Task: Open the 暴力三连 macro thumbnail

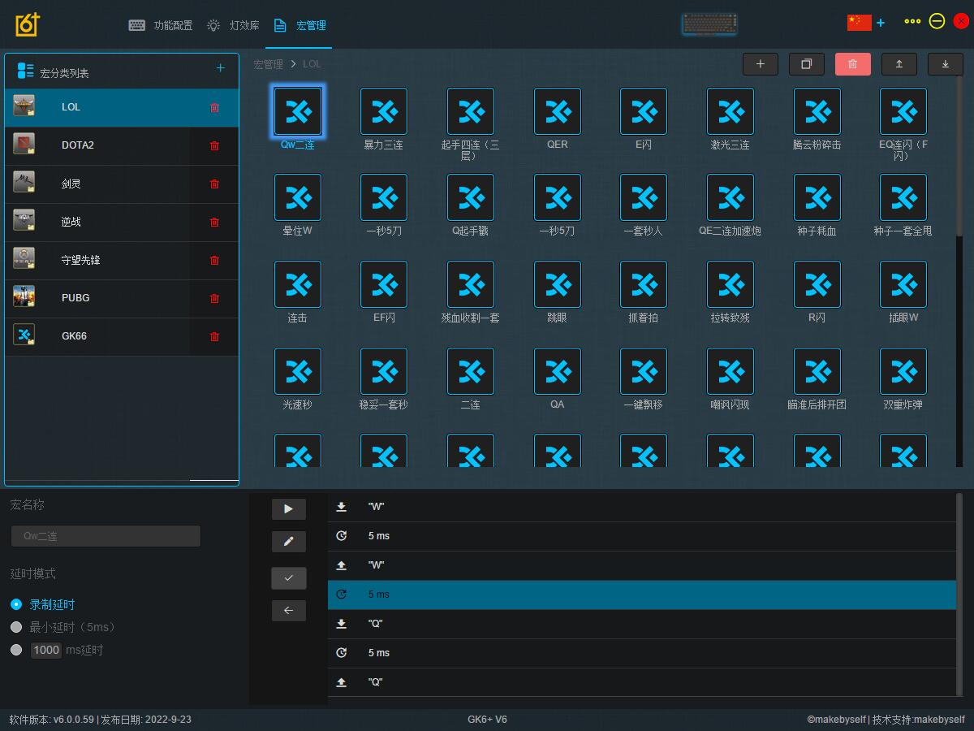Action: click(x=384, y=112)
